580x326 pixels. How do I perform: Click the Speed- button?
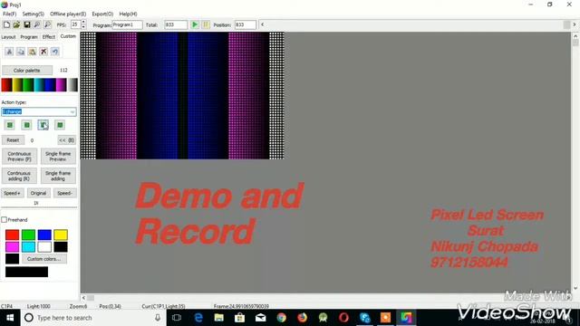[x=64, y=193]
